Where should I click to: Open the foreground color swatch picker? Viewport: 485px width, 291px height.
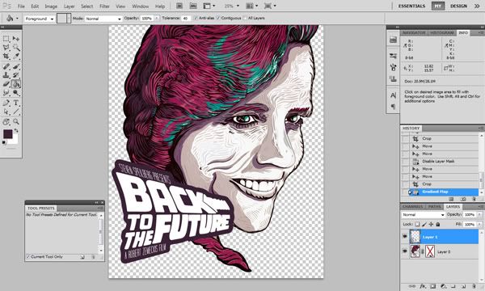tap(7, 133)
